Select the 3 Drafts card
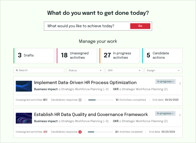Image resolution: width=196 pixels, height=143 pixels. pos(34,56)
